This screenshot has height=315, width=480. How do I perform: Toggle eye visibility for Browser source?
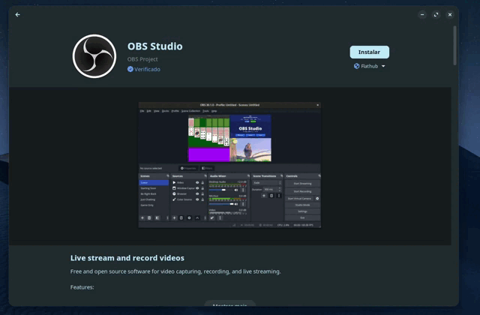[197, 193]
